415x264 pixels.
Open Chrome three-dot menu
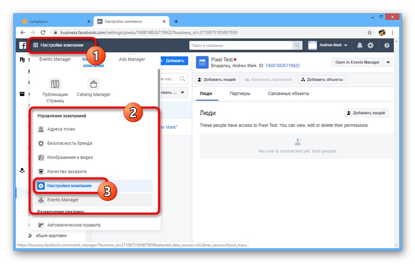coord(392,32)
